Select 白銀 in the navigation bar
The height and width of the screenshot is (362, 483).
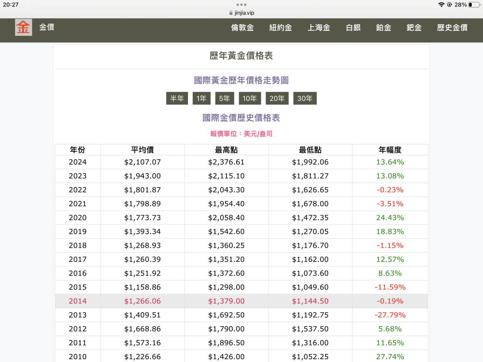[x=353, y=28]
